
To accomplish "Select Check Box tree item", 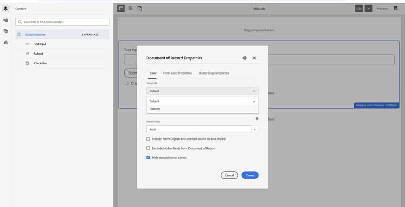I will pyautogui.click(x=40, y=63).
